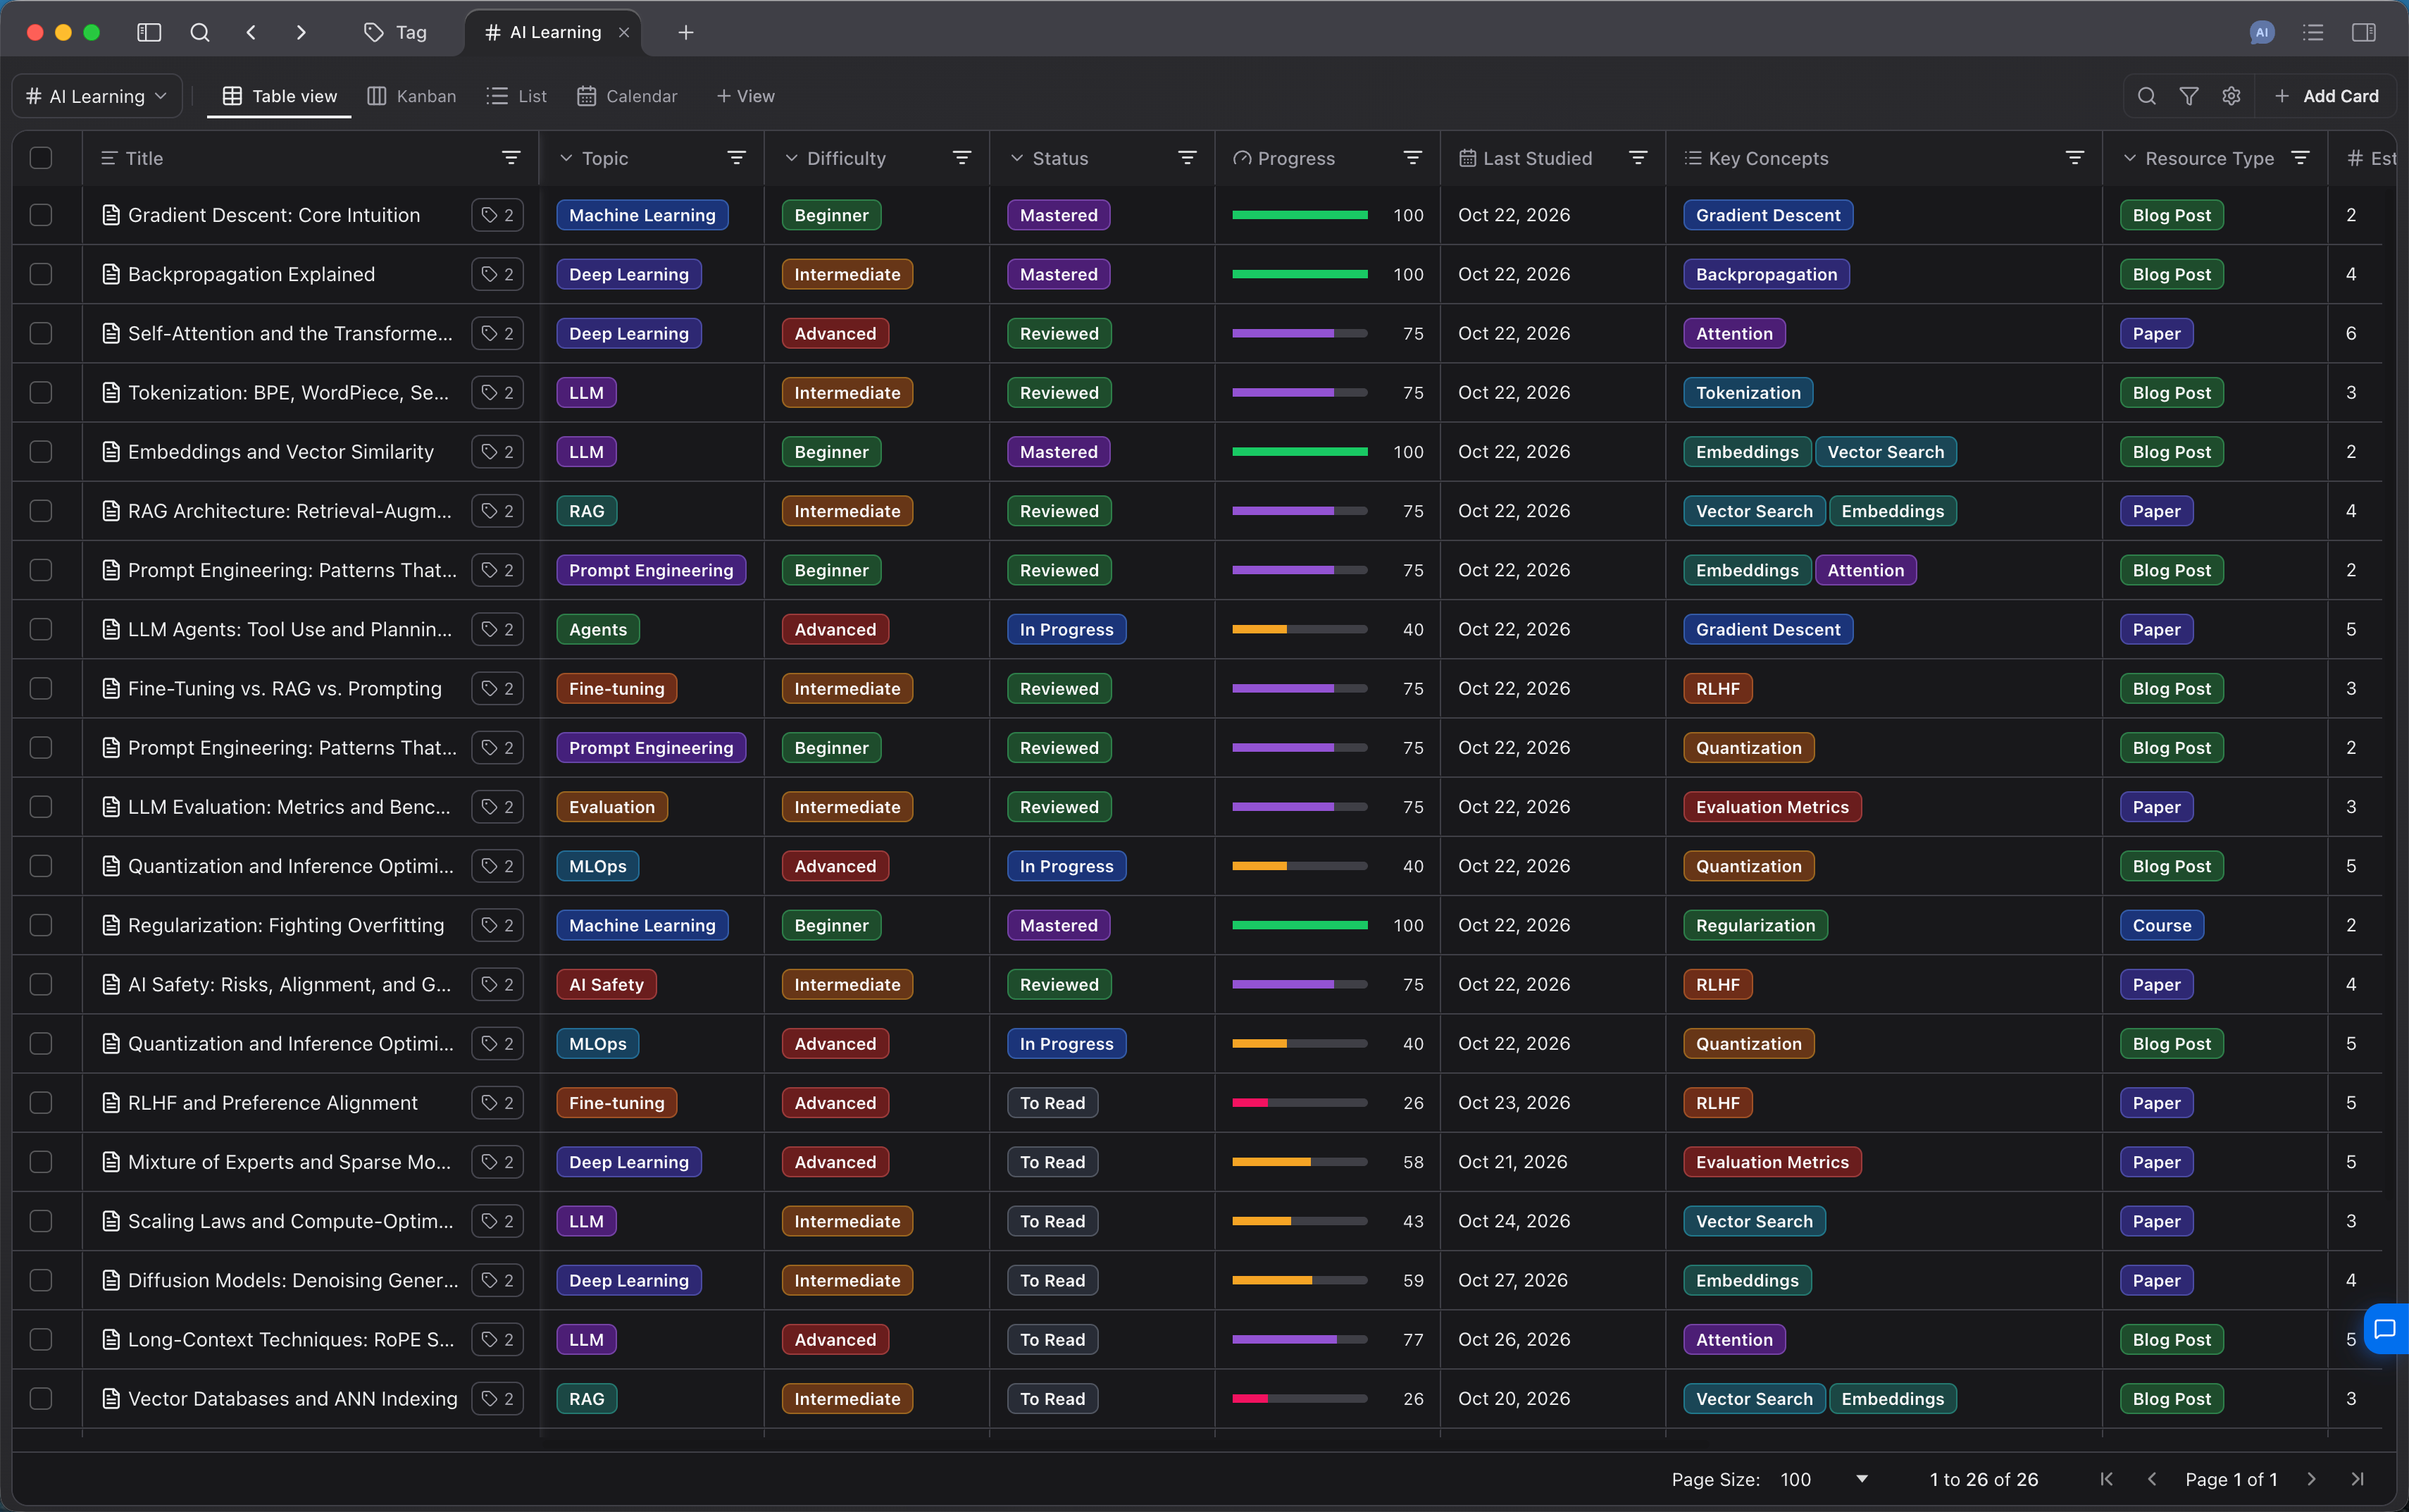Open the Page Size dropdown
Viewport: 2409px width, 1512px height.
click(1824, 1479)
